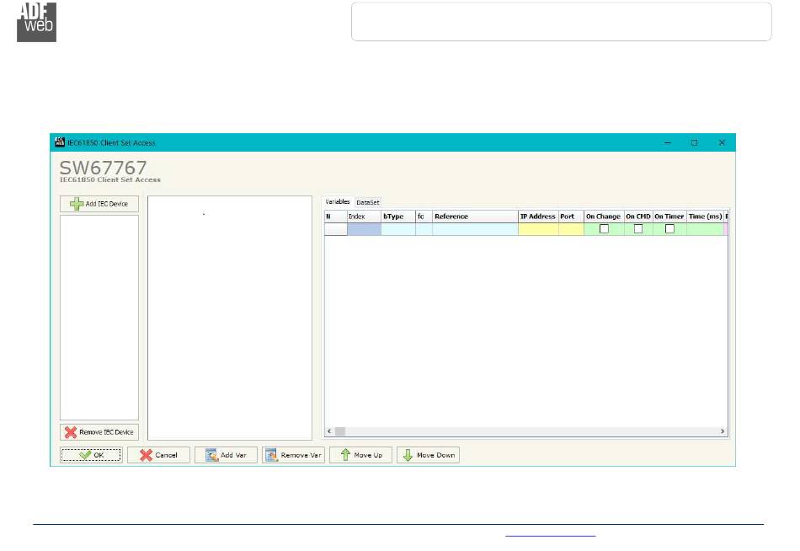Screen dimensions: 800x551
Task: Click the red X Cancel icon
Action: (x=146, y=455)
